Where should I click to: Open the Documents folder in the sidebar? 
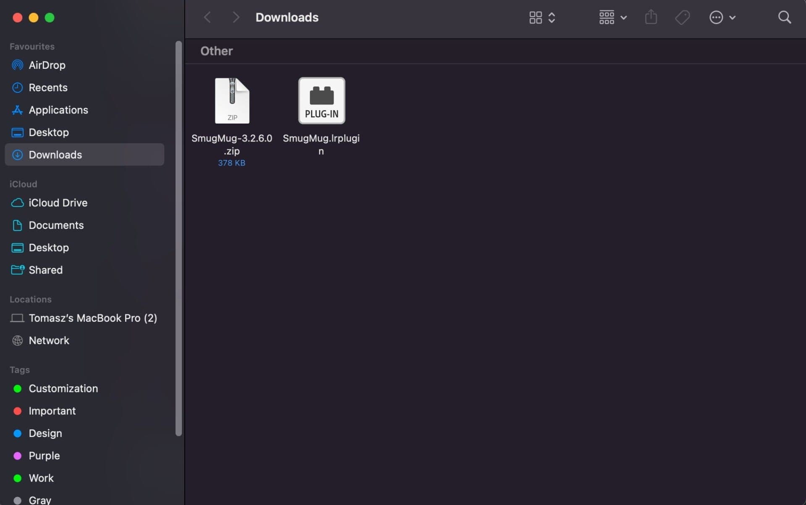pos(56,225)
